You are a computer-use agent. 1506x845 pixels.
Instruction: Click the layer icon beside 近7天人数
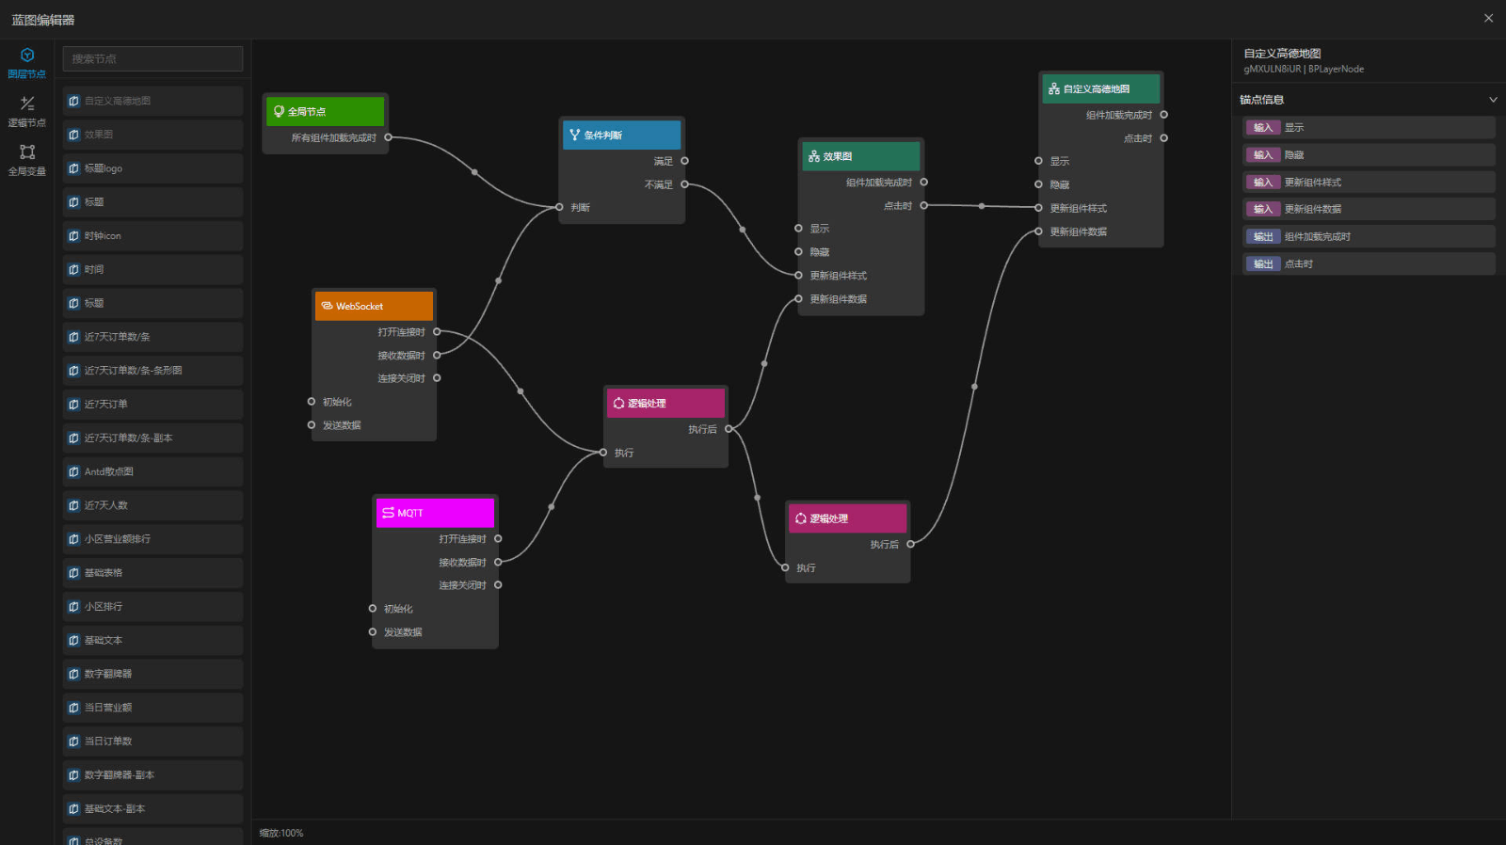[x=73, y=505]
